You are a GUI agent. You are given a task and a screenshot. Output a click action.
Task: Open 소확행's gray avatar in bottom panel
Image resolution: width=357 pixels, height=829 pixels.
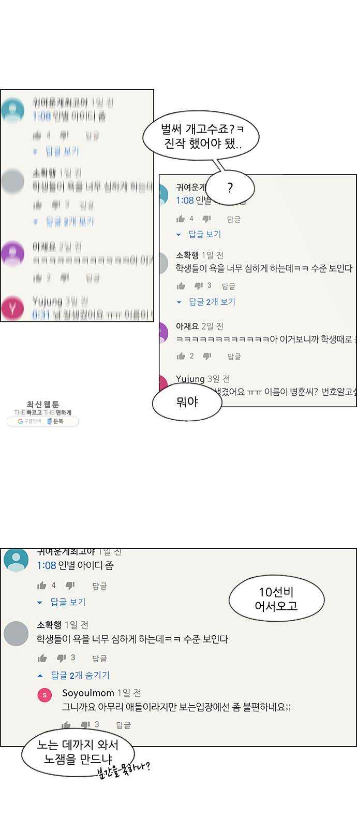16,634
